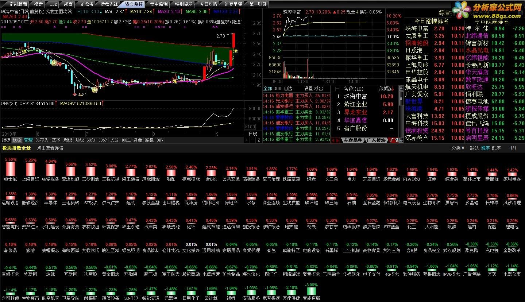The width and height of the screenshot is (525, 302).
Task: Click the 上海自贸 sector bar icon
Action: click(30, 169)
